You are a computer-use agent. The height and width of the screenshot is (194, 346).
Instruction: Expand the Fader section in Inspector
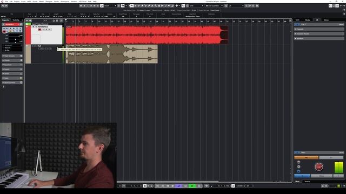pyautogui.click(x=12, y=78)
